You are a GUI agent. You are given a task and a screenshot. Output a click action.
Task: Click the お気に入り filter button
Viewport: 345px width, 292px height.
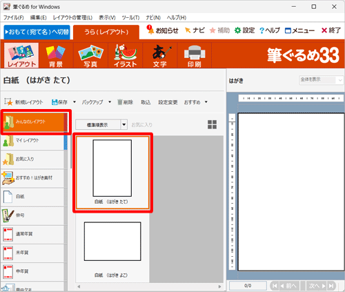141,125
